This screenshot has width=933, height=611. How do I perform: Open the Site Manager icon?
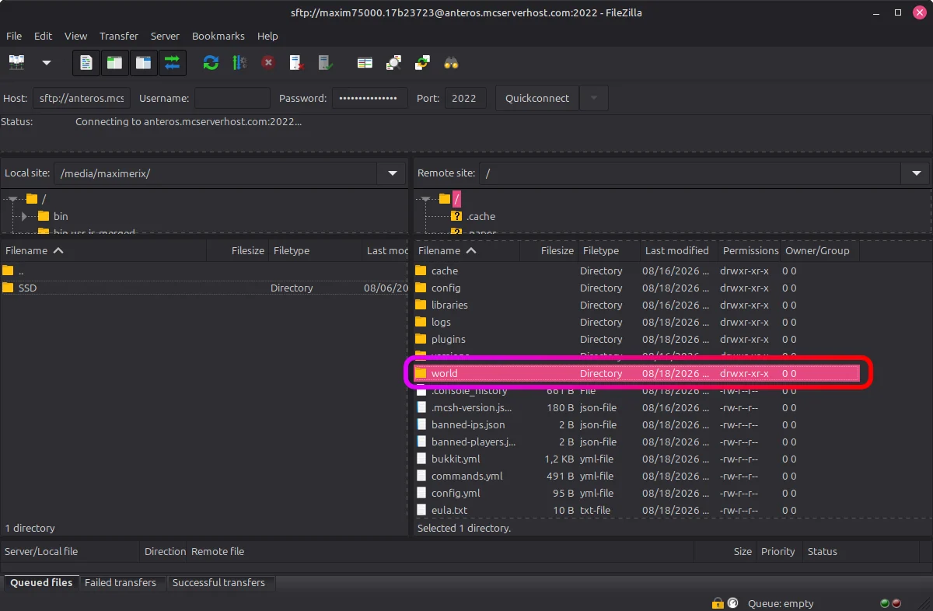click(17, 63)
